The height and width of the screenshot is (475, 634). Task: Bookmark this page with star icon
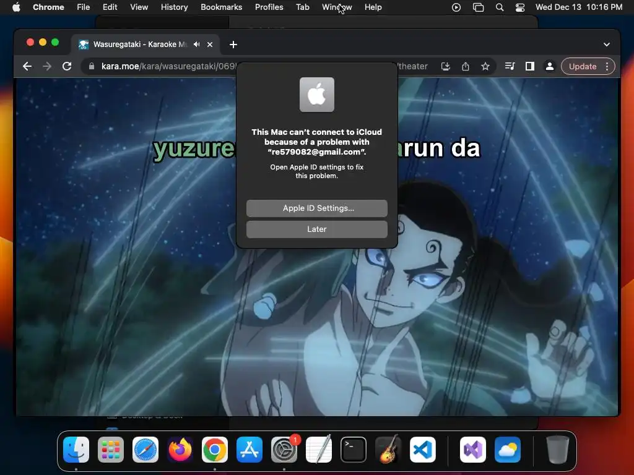pos(485,66)
